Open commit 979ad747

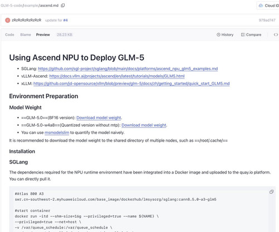(x=267, y=20)
